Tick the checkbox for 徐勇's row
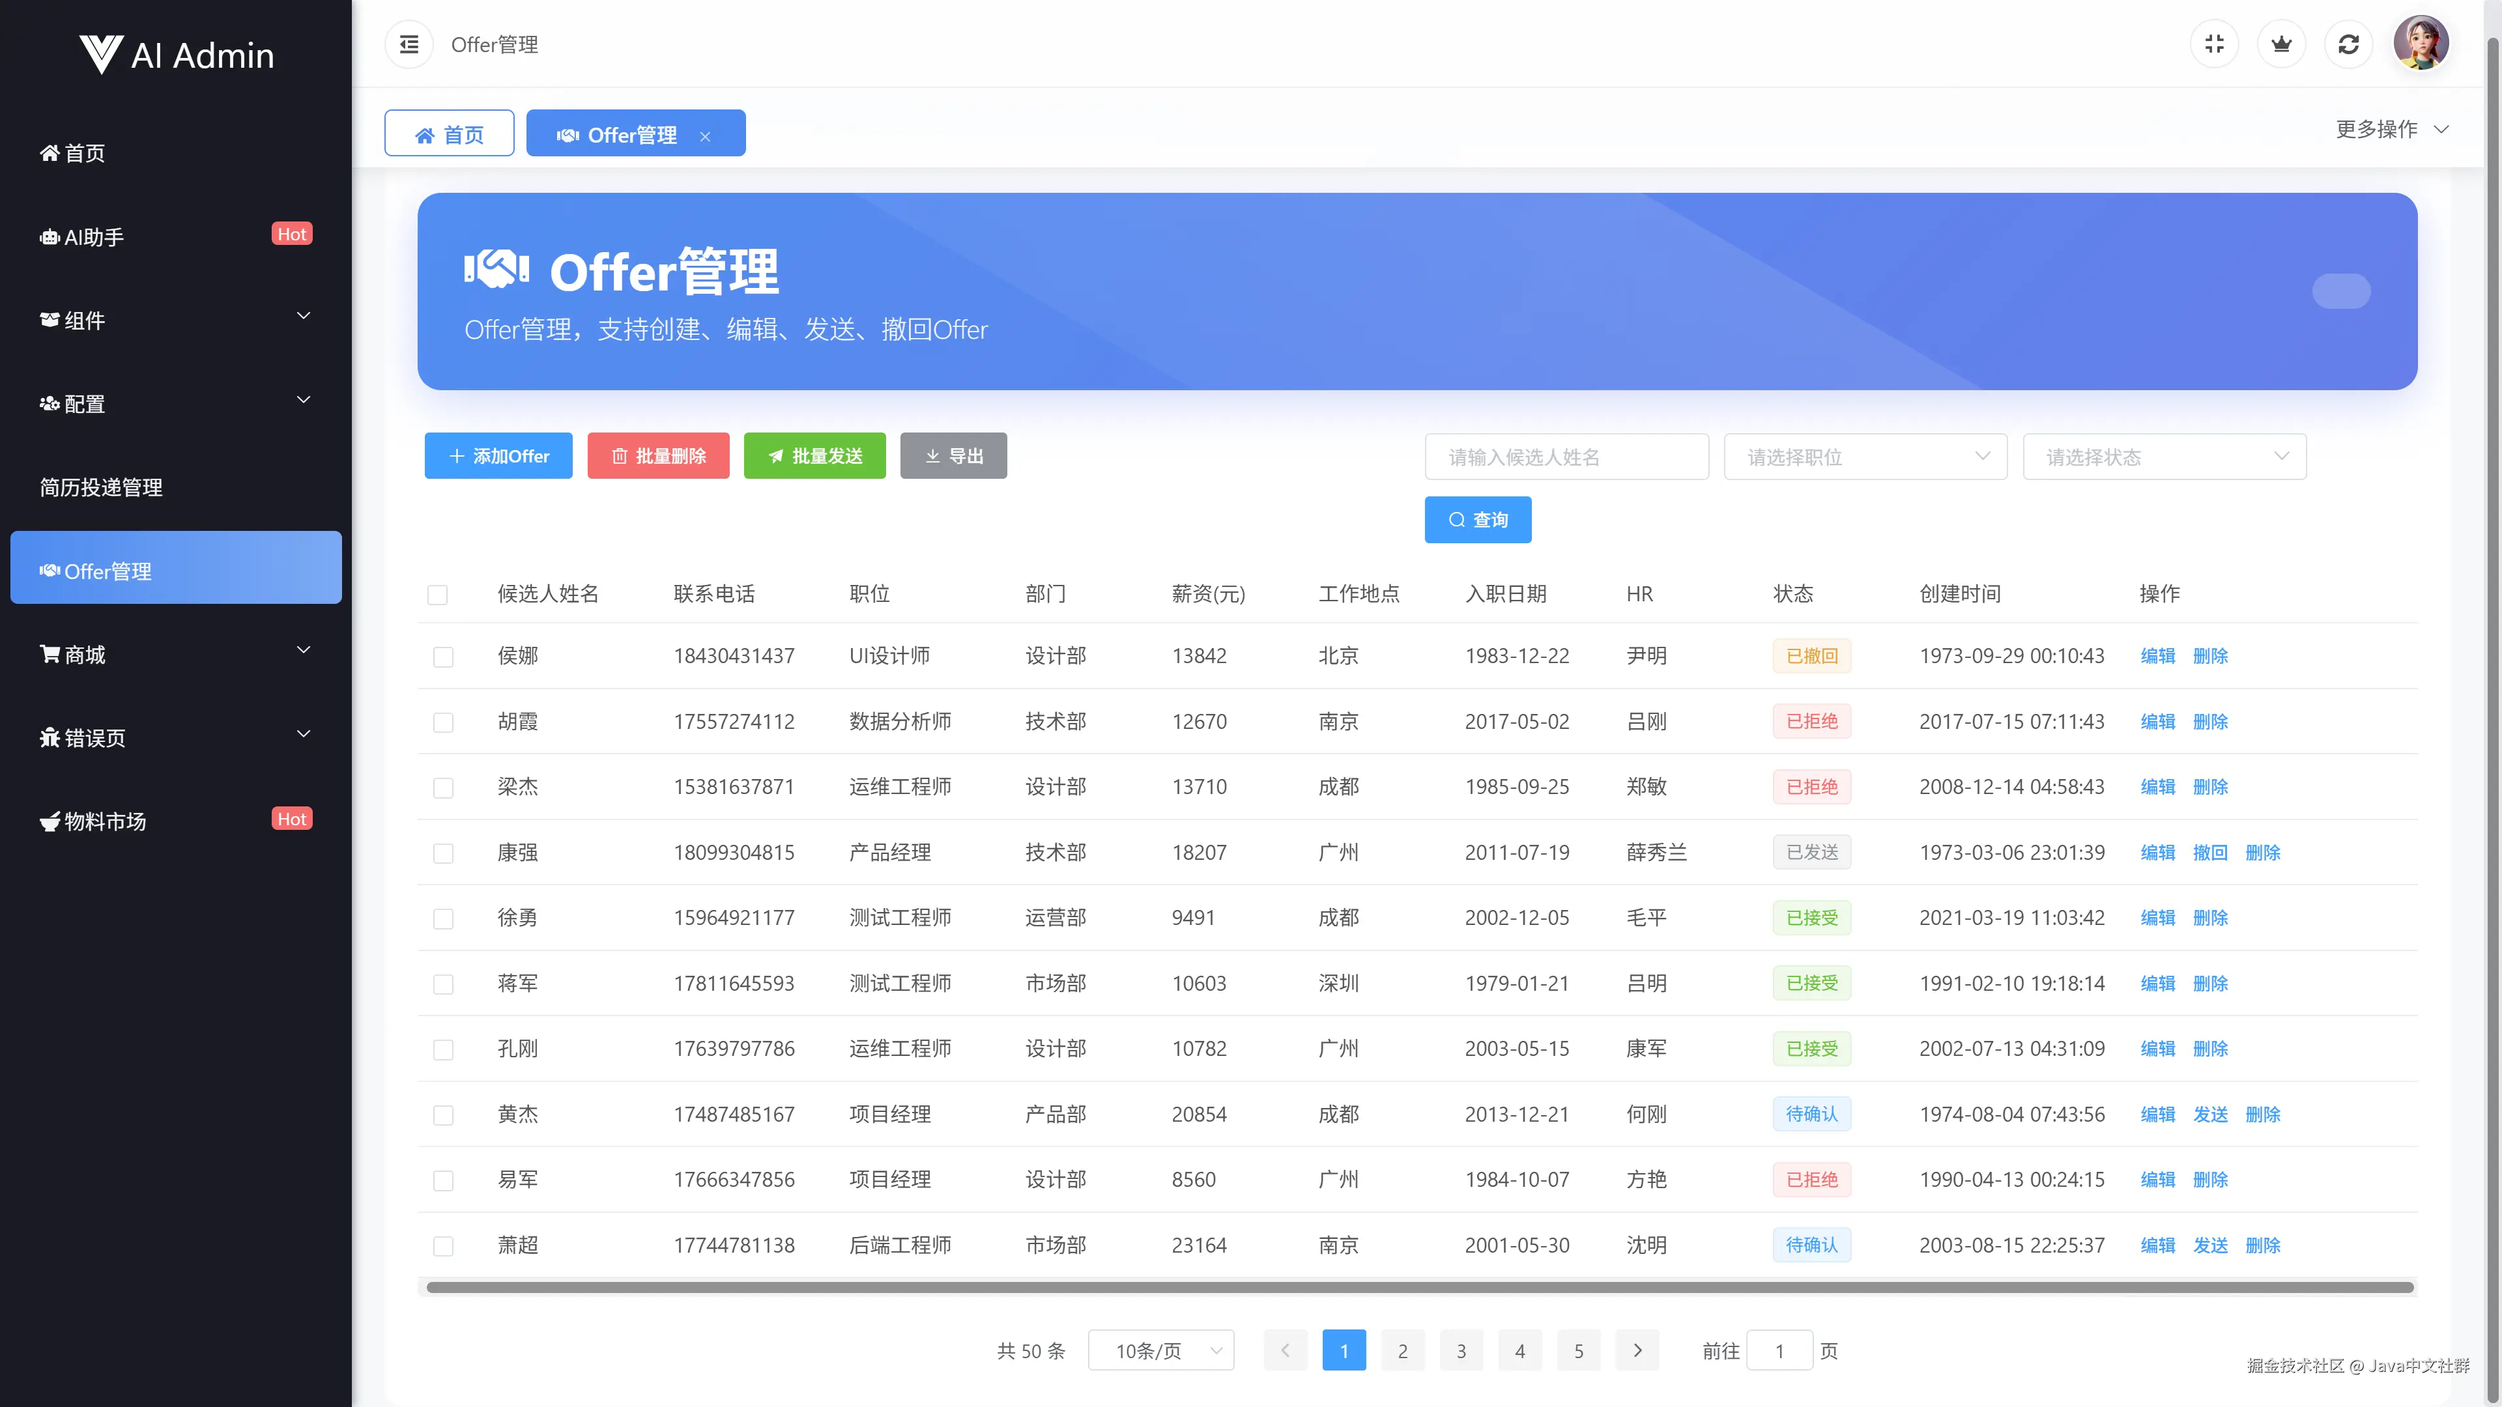The width and height of the screenshot is (2502, 1407). coord(443,918)
